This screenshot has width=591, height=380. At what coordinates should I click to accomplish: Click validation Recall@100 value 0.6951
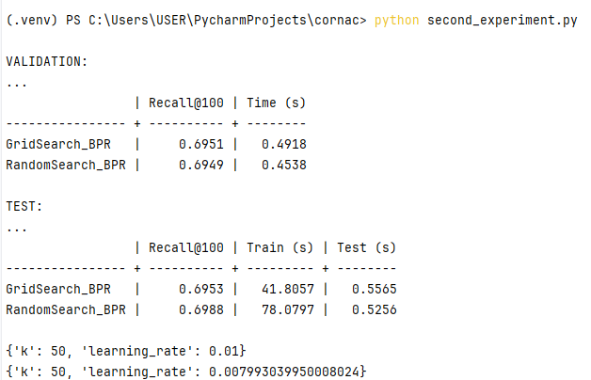point(200,144)
